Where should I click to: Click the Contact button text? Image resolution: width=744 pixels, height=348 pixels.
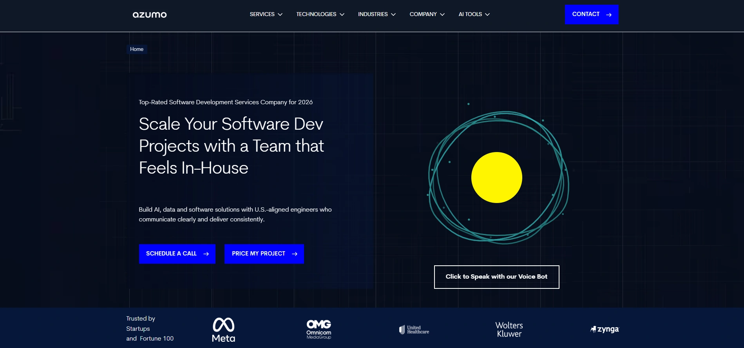(586, 14)
